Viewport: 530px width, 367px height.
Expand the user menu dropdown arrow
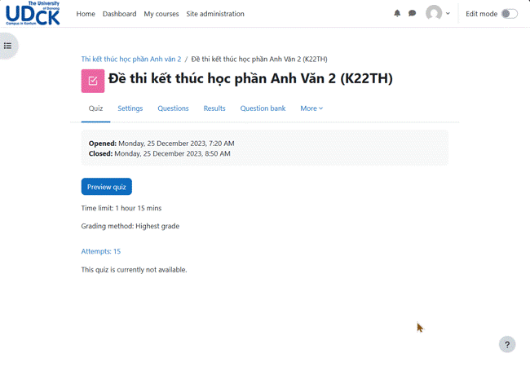(x=448, y=14)
